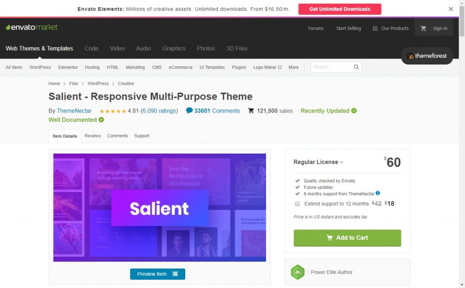Select Elementor in category bar
465x288 pixels.
(x=68, y=67)
